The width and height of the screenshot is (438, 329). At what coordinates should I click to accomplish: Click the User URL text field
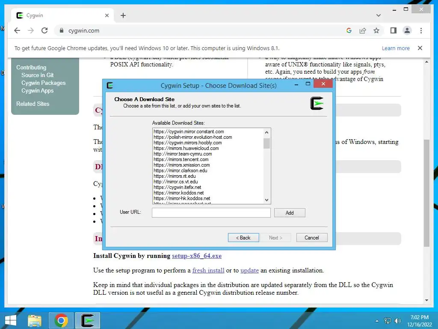point(211,212)
